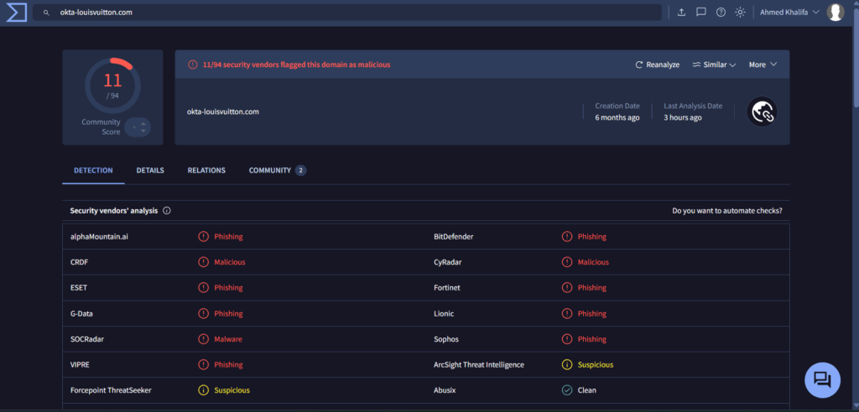Click the Clean checkmark icon for Abusix
This screenshot has height=412, width=859.
pyautogui.click(x=567, y=391)
